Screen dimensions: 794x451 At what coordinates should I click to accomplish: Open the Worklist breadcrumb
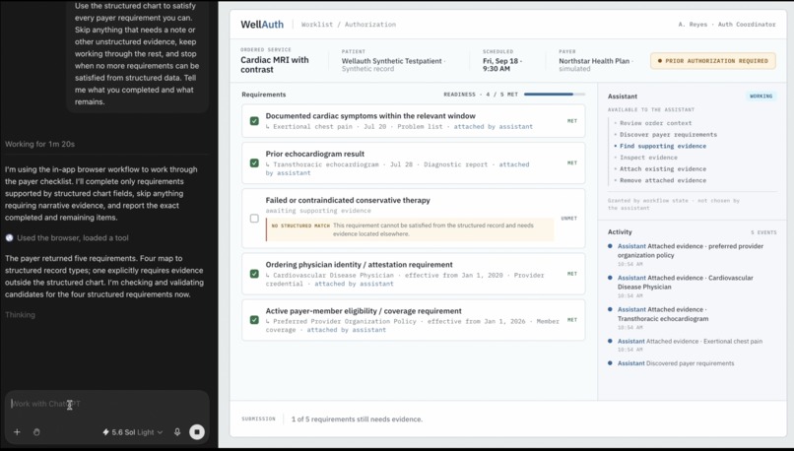tap(317, 25)
